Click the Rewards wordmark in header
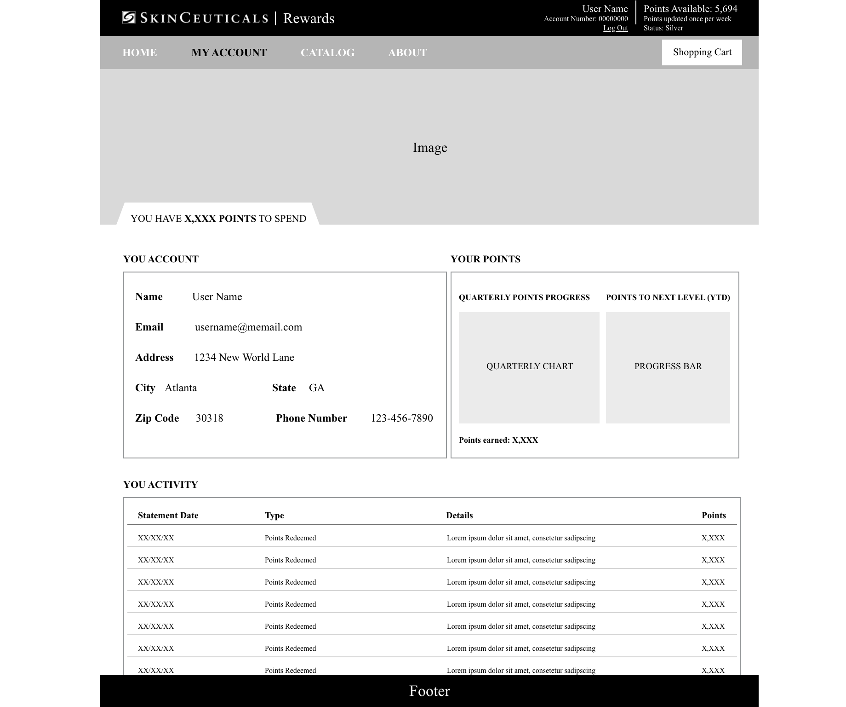 (309, 18)
